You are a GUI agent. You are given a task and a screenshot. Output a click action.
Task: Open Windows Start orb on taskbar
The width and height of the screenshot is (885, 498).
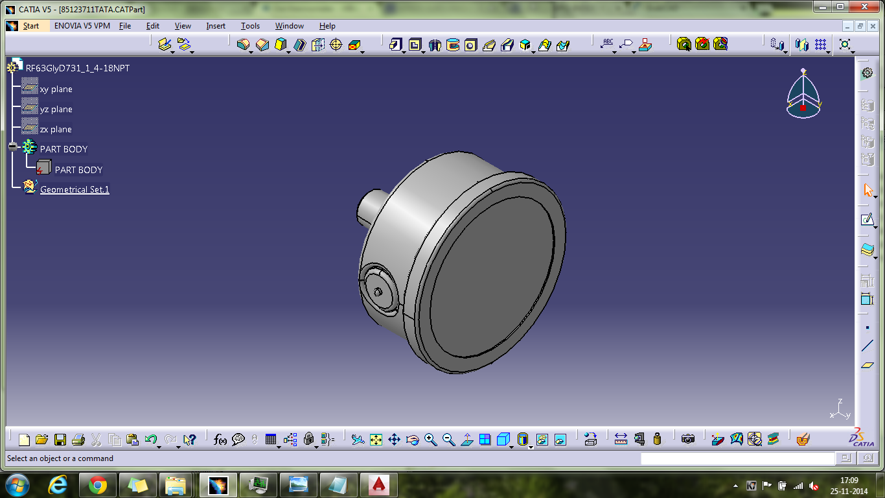pos(16,484)
